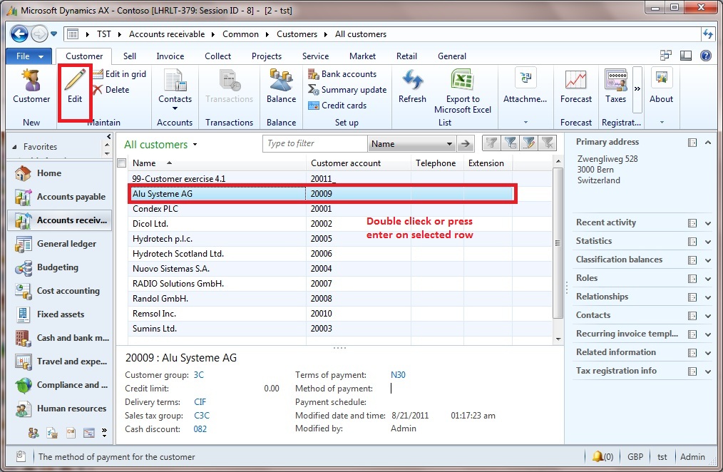Viewport: 723px width, 472px height.
Task: Export list to Microsoft Excel
Action: [463, 91]
